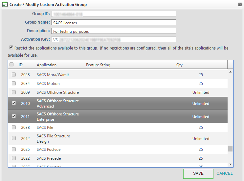The width and height of the screenshot is (244, 181).
Task: Click the CANCEL link
Action: (225, 173)
